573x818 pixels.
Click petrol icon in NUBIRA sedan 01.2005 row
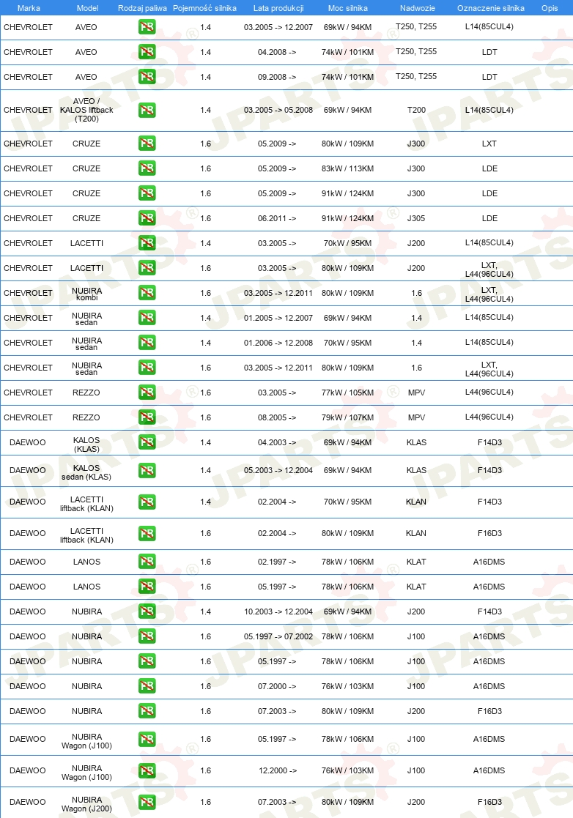pyautogui.click(x=147, y=318)
